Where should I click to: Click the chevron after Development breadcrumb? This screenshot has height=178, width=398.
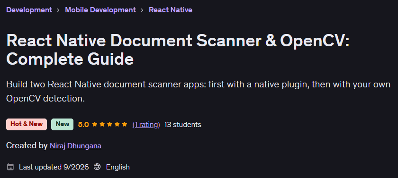[58, 10]
